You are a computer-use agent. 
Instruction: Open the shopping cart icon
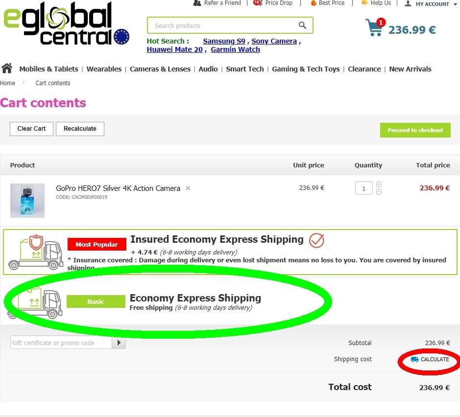[375, 27]
